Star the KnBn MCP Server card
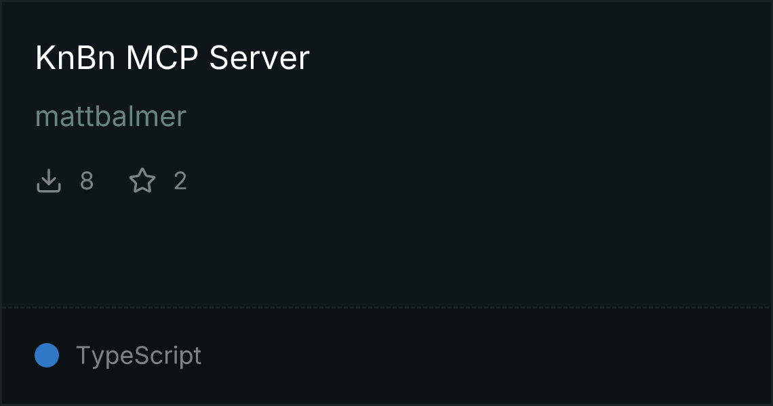Screen dimensions: 773x406 click(142, 181)
